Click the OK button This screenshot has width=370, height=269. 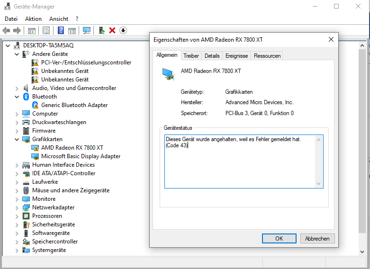pos(279,239)
